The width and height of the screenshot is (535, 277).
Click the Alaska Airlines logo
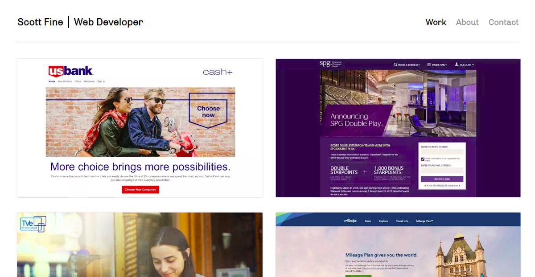click(350, 220)
